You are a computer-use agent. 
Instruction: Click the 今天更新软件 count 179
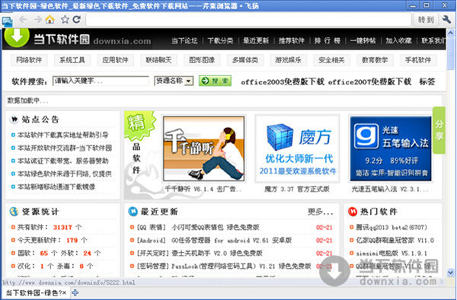pyautogui.click(x=72, y=241)
